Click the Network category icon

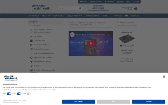pyautogui.click(x=31, y=66)
